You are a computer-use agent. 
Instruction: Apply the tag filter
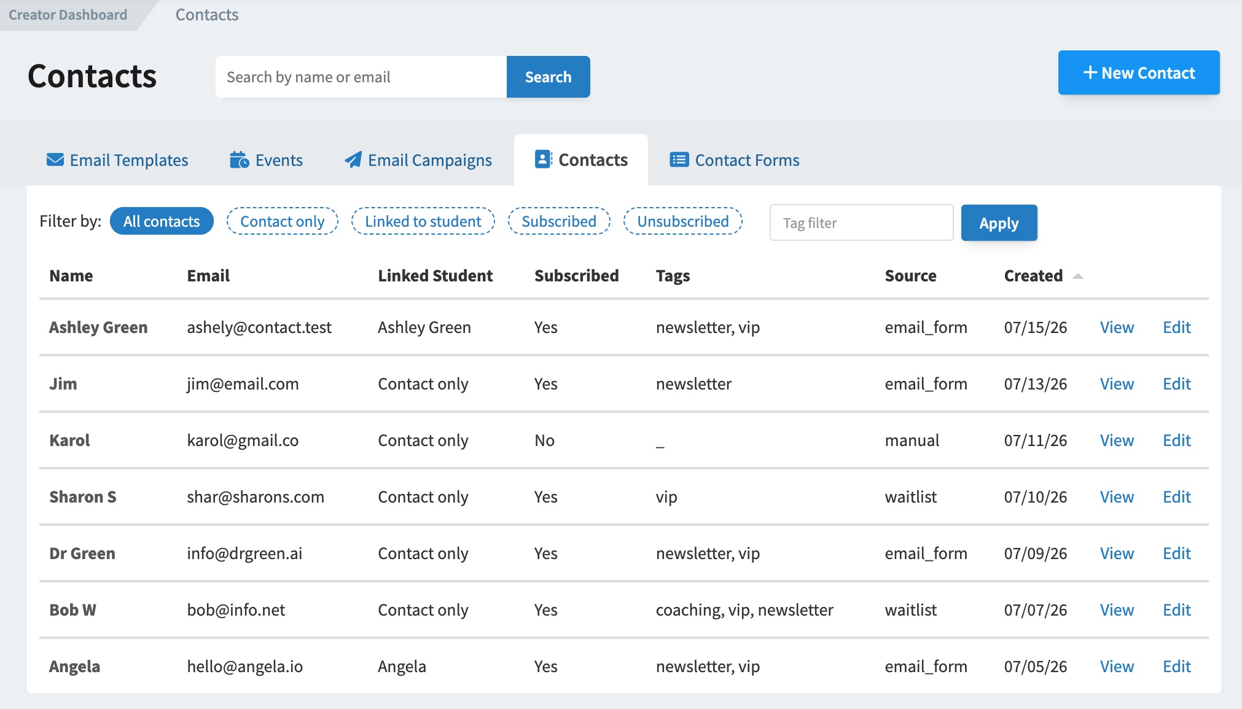tap(999, 222)
